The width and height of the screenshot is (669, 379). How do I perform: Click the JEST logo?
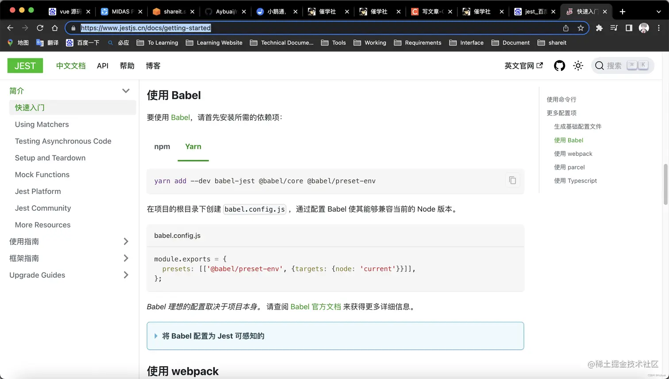[25, 66]
